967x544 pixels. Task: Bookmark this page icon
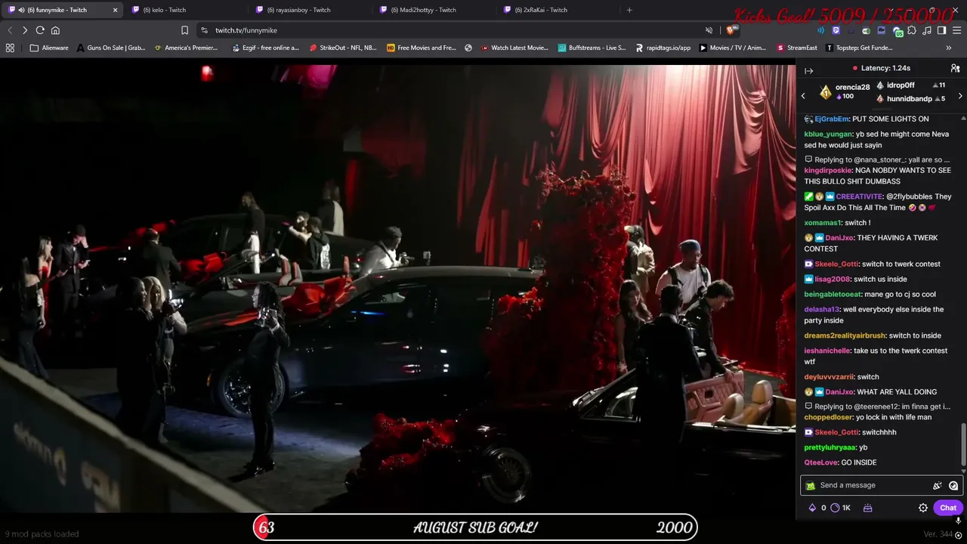(184, 30)
